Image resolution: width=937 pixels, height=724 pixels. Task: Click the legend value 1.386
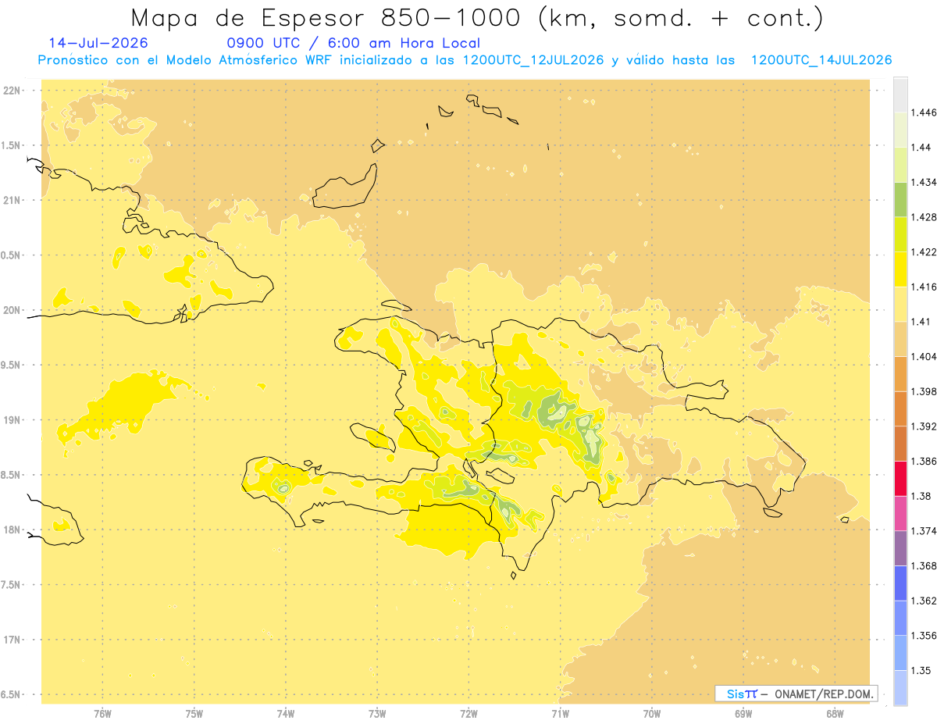coord(925,461)
